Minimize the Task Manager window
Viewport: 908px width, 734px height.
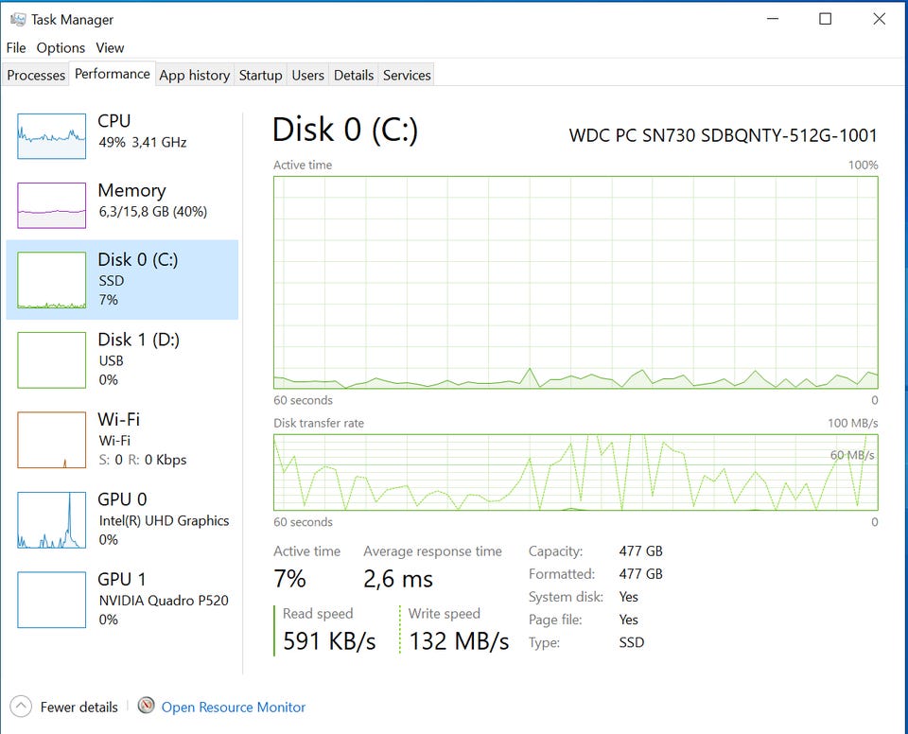coord(773,19)
